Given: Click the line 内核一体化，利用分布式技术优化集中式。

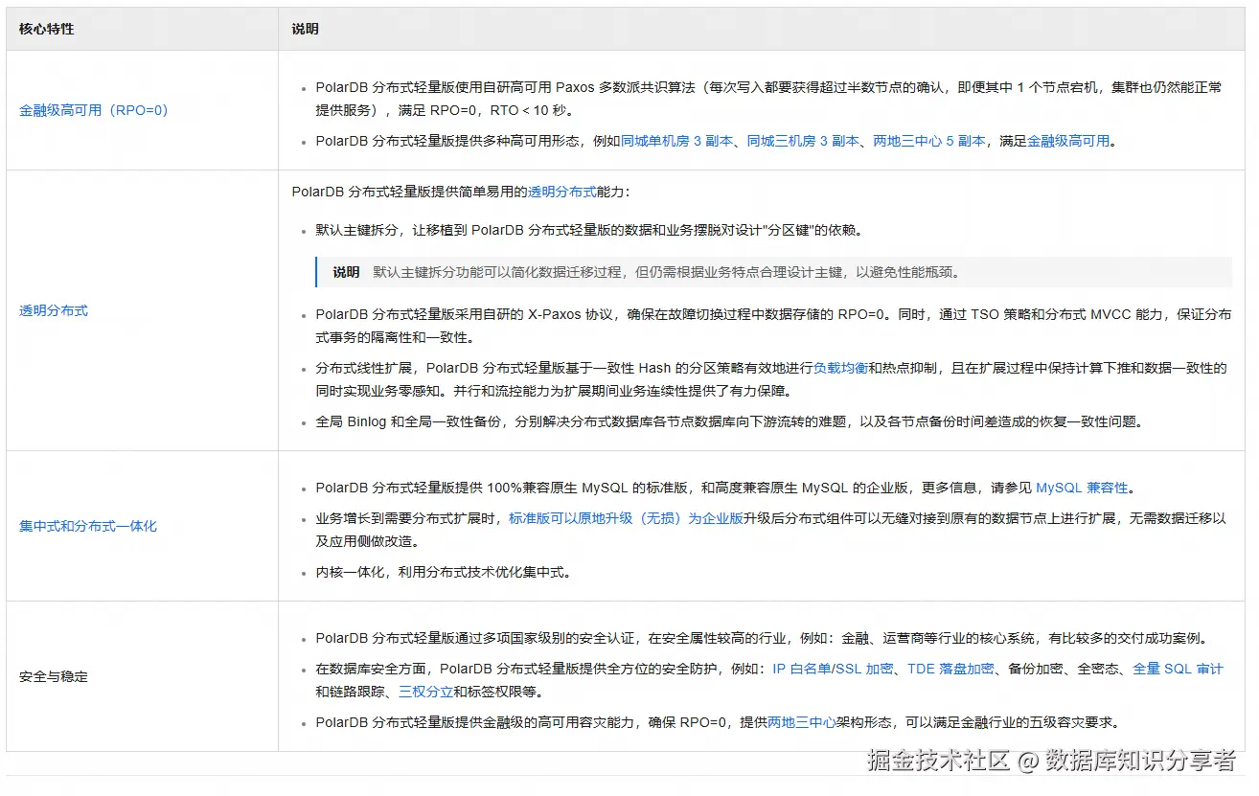Looking at the screenshot, I should point(445,572).
